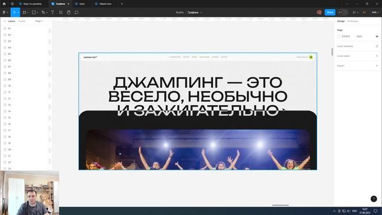
Task: Add a new tab with plus
Action: click(122, 4)
